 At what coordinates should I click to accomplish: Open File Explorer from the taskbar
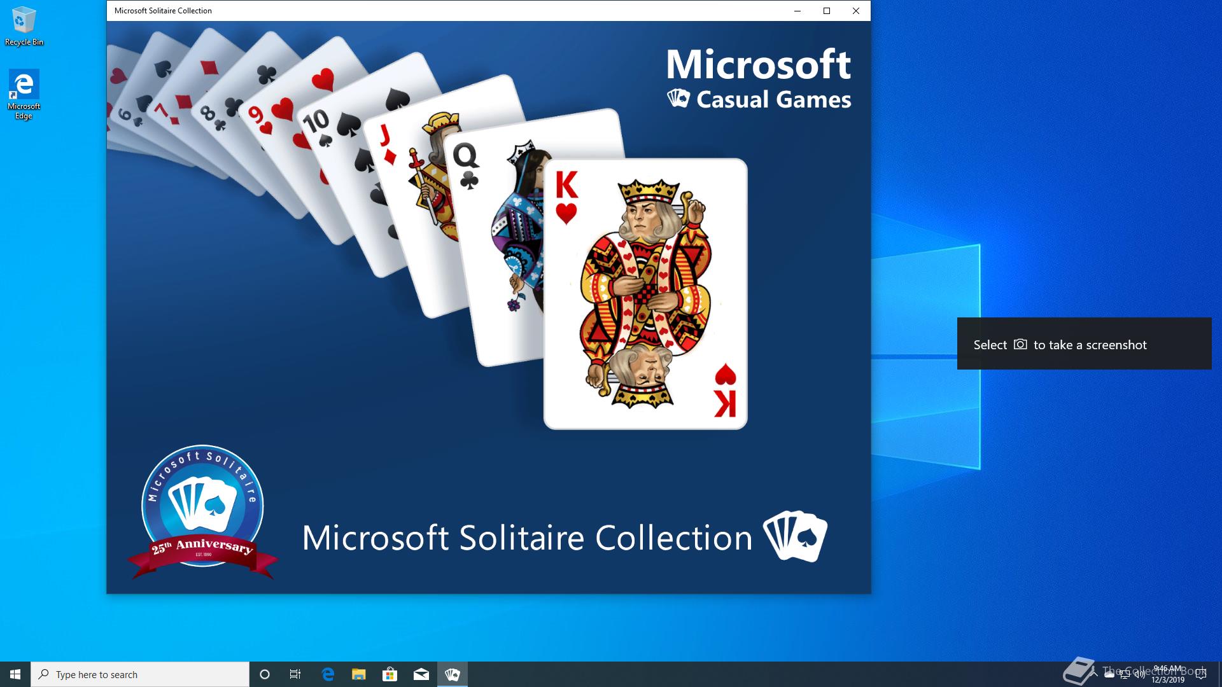point(359,674)
